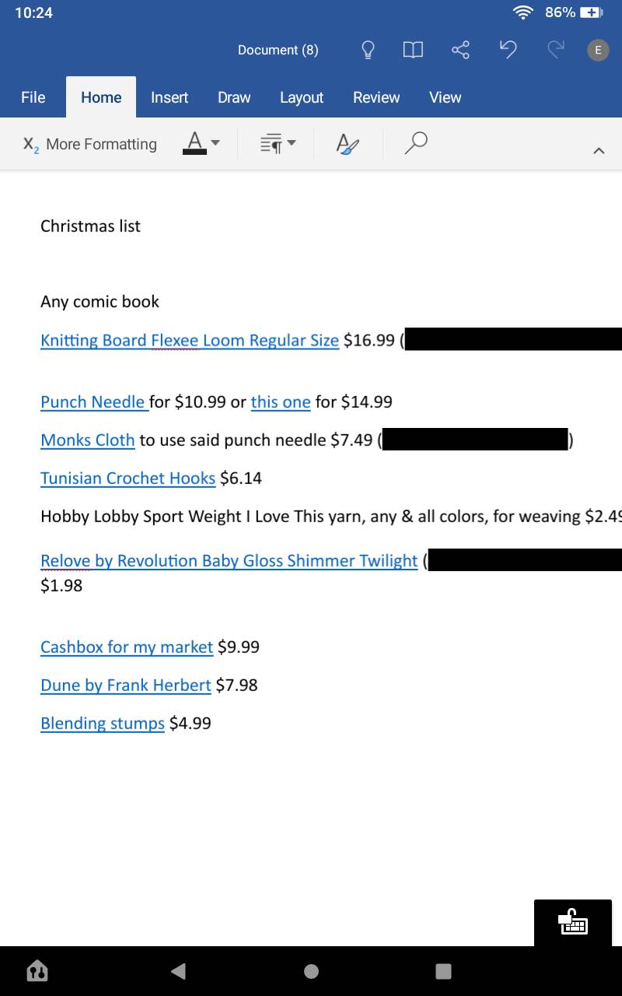Open the Styles formatting brush icon
The width and height of the screenshot is (622, 996).
[348, 144]
